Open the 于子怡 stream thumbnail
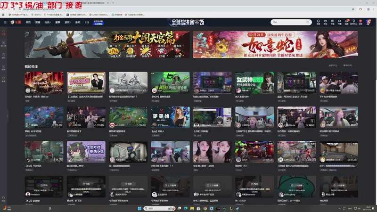The height and width of the screenshot is (212, 377). point(170,117)
